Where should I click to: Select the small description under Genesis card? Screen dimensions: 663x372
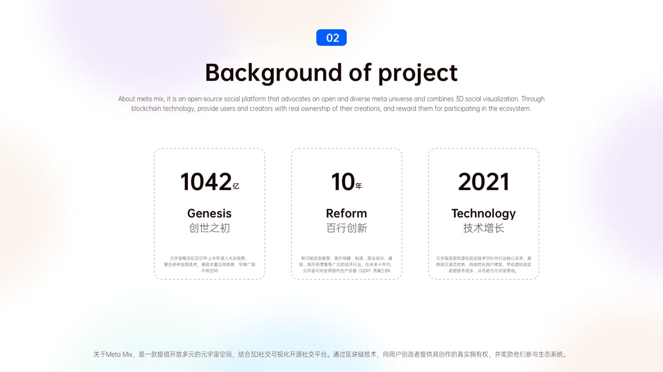coord(209,264)
